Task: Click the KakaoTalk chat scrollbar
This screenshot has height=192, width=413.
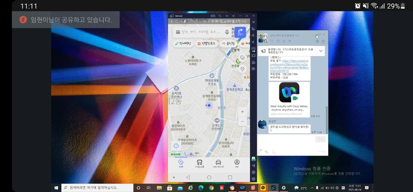Action: pos(327,120)
